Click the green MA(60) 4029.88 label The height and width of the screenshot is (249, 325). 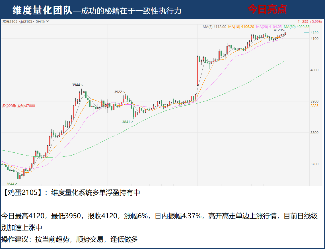[296, 26]
